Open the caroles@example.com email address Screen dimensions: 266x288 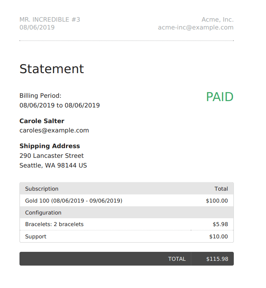[x=54, y=131]
